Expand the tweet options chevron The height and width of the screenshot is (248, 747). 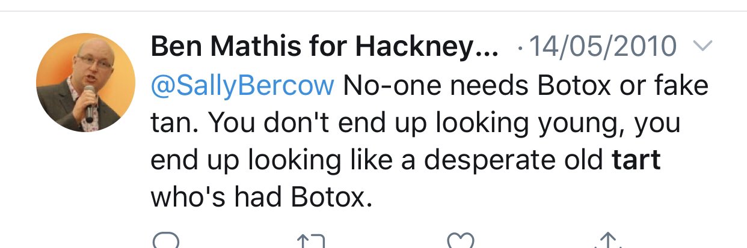pyautogui.click(x=703, y=46)
